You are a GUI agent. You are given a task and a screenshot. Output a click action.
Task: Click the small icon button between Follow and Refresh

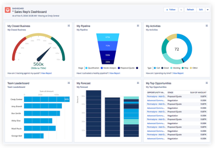click(181, 10)
